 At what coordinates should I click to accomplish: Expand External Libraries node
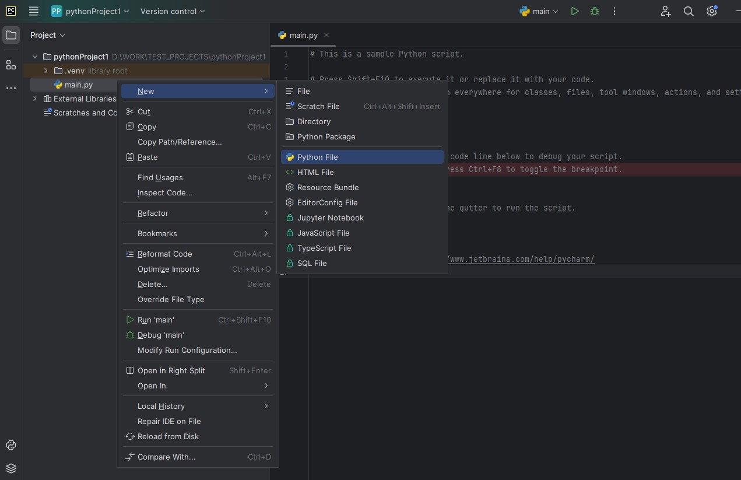point(35,99)
